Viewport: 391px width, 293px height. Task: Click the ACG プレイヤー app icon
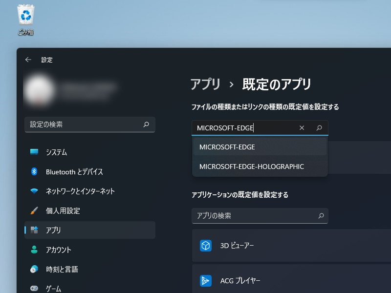coord(206,281)
